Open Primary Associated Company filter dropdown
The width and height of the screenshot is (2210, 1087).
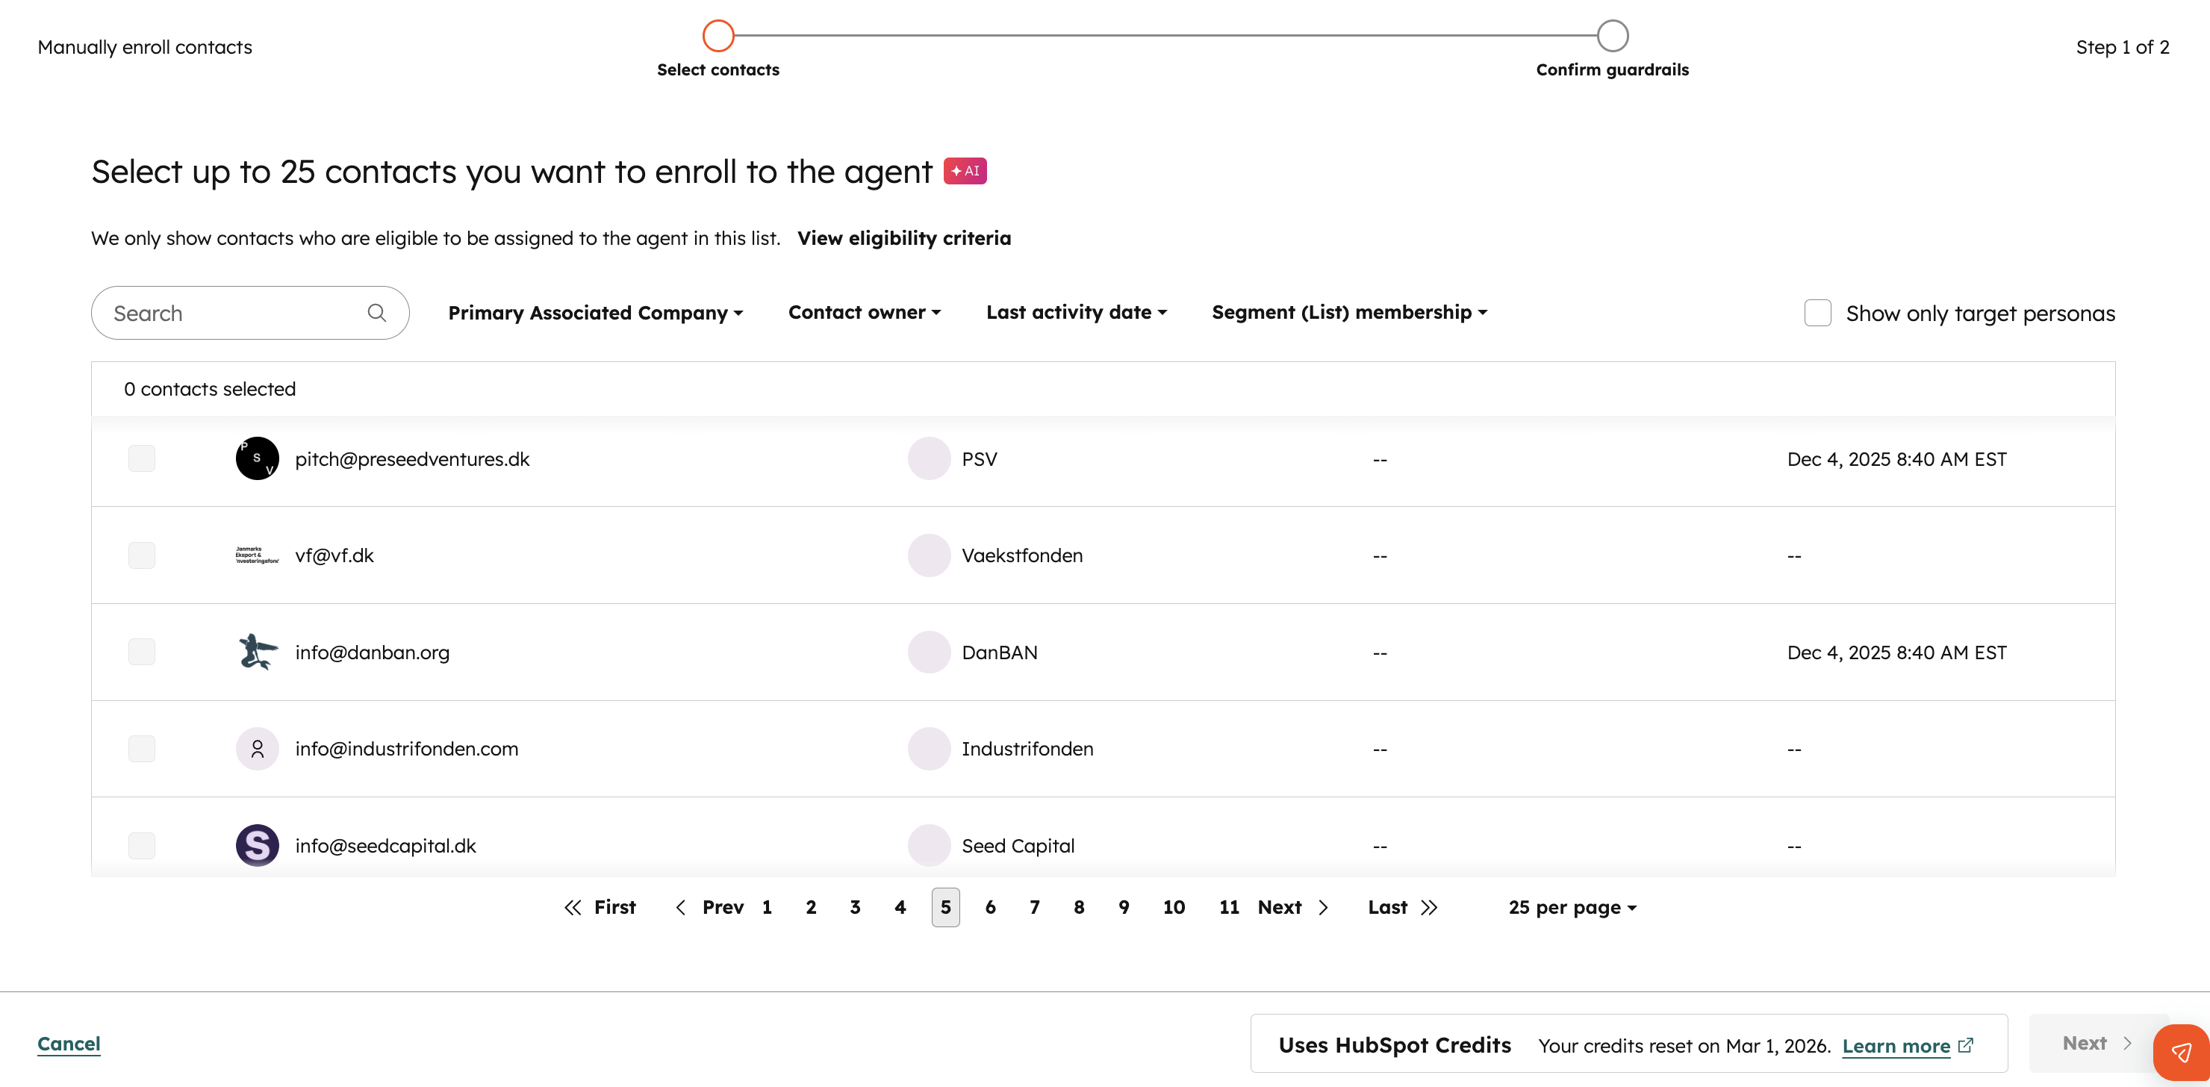click(595, 313)
